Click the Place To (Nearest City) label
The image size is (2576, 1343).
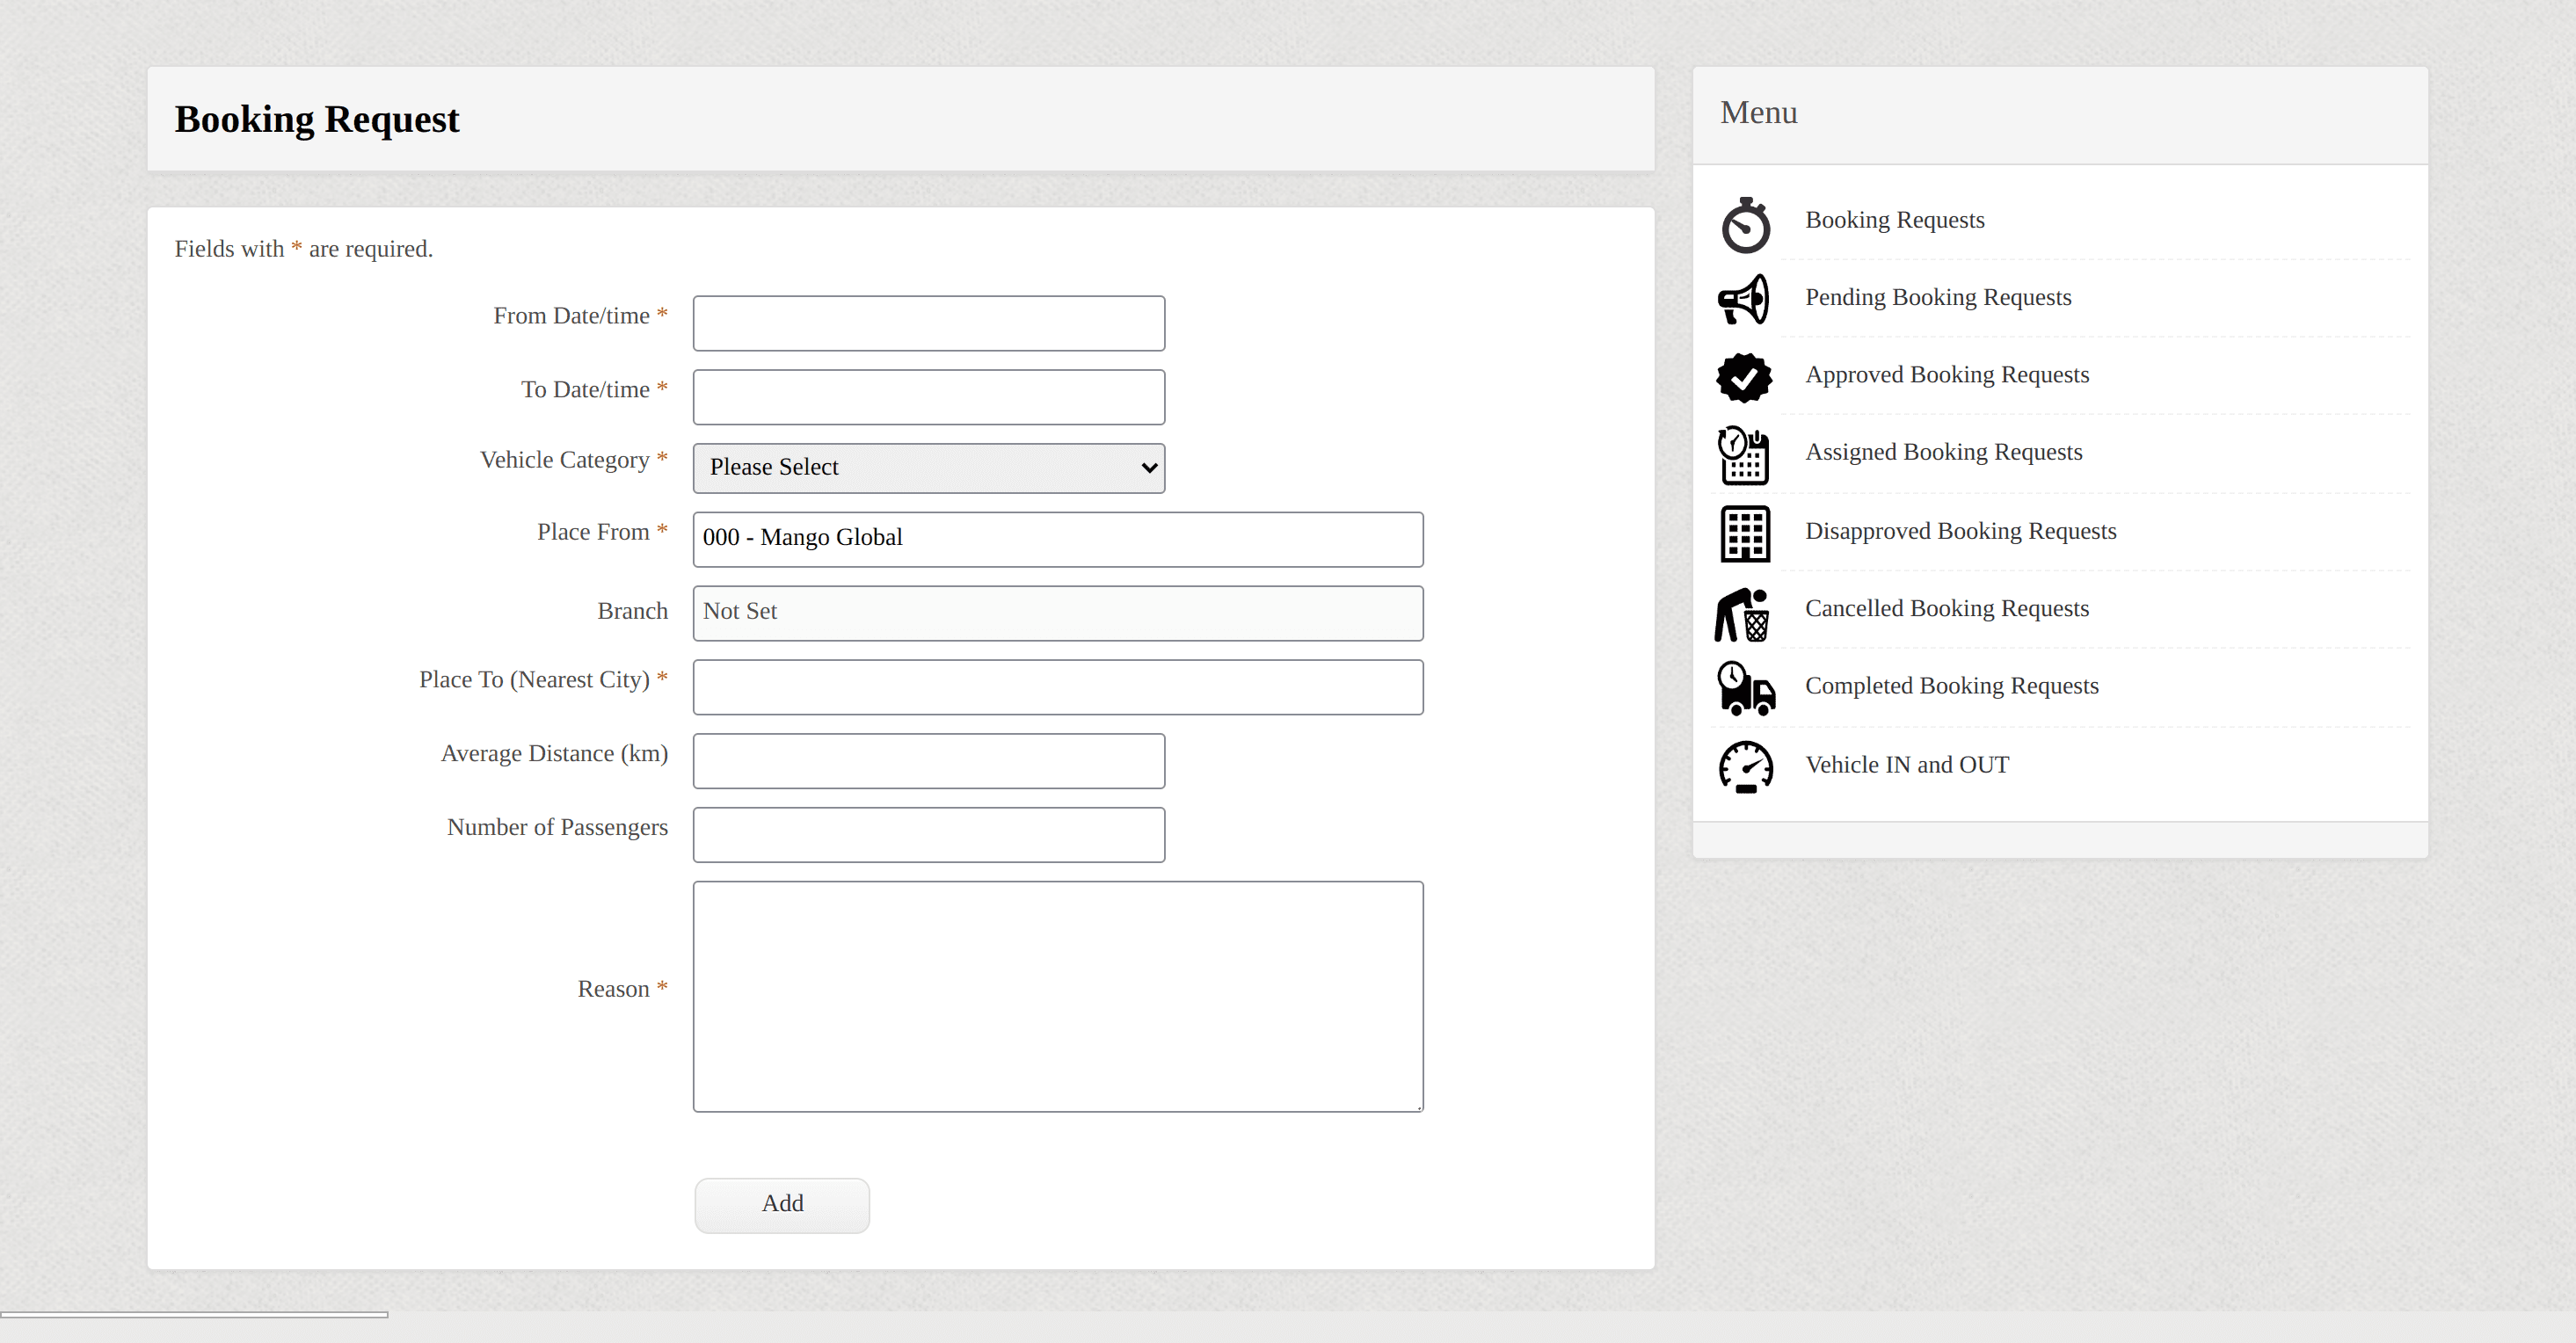tap(544, 680)
